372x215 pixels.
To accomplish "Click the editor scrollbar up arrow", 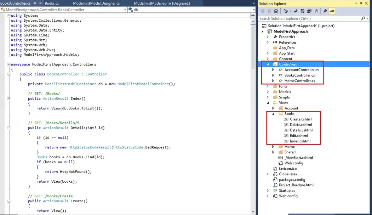I will [x=253, y=21].
